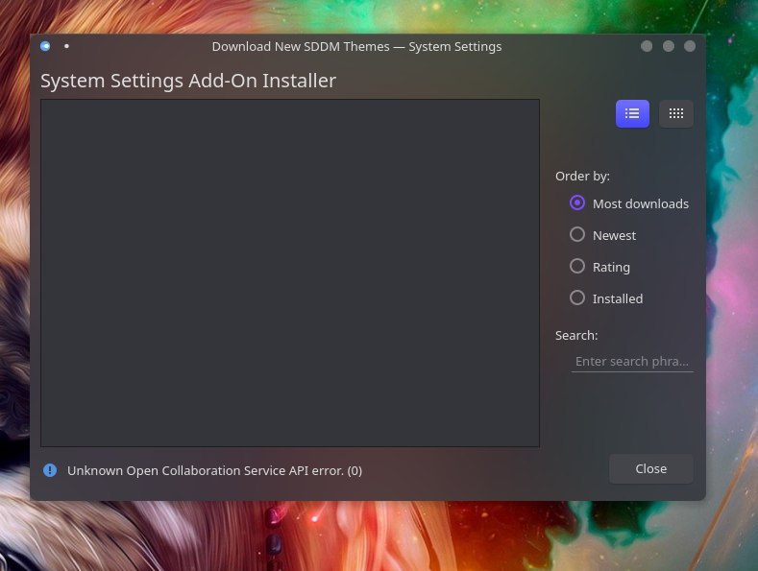Screen dimensions: 758x571
Task: Switch to grid icons view mode
Action: pyautogui.click(x=675, y=113)
